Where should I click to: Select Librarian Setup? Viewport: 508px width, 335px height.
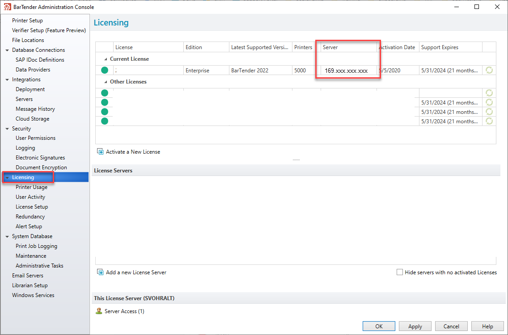pyautogui.click(x=30, y=285)
